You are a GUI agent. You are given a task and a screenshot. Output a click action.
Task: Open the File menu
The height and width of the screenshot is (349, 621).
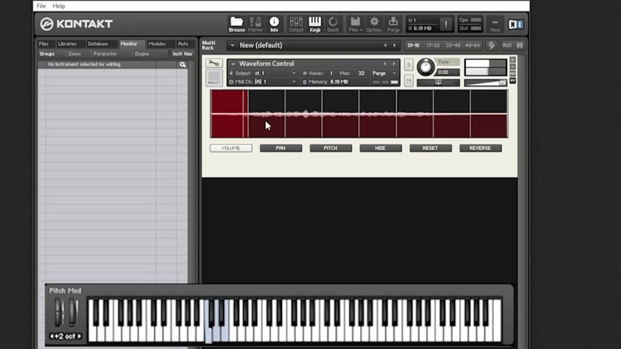[41, 6]
